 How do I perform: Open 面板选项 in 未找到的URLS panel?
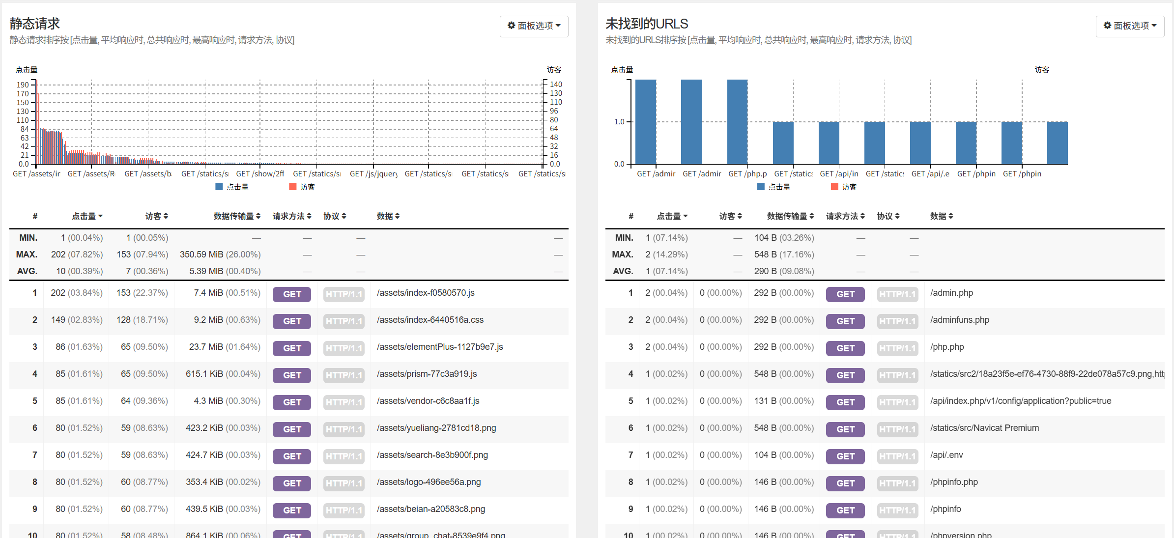[x=1129, y=26]
